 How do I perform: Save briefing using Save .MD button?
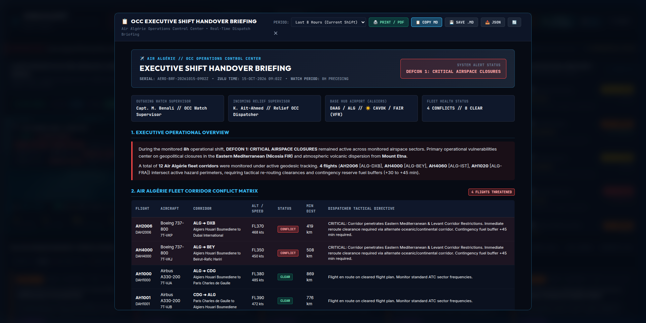coord(461,22)
